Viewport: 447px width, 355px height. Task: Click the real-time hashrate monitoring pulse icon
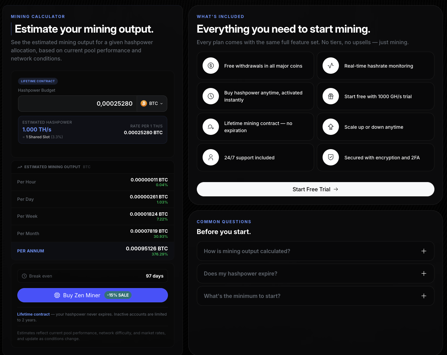tap(331, 66)
